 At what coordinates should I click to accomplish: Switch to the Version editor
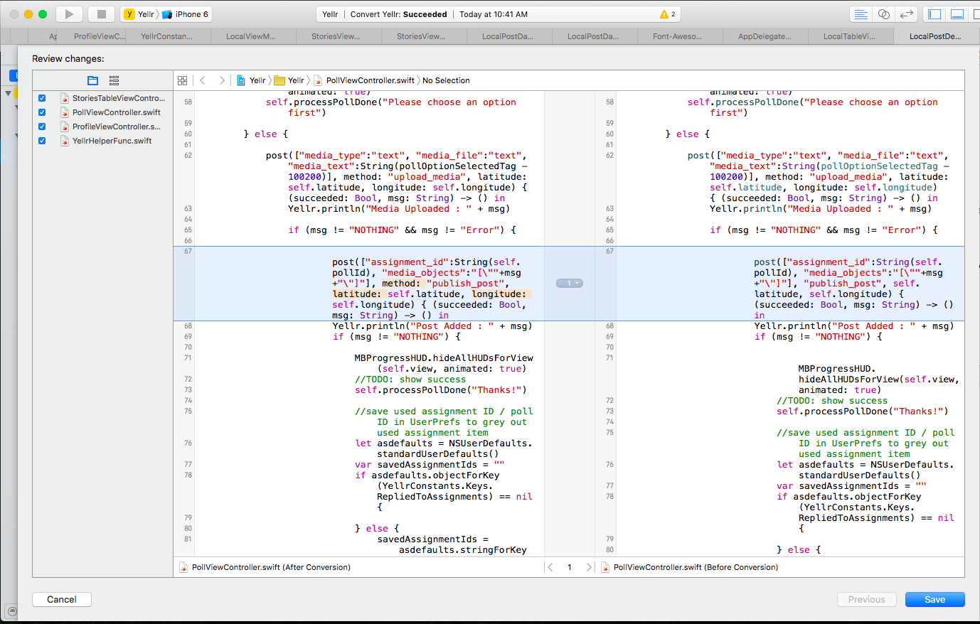pyautogui.click(x=906, y=14)
